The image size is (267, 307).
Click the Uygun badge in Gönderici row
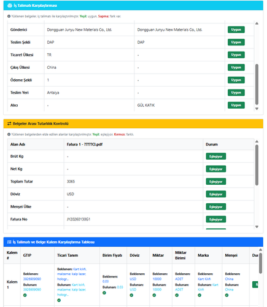point(236,29)
